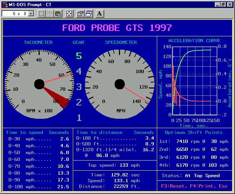Viewport: 235px width, 194px height.
Task: Click the center of the tachometer dial
Action: (39, 84)
